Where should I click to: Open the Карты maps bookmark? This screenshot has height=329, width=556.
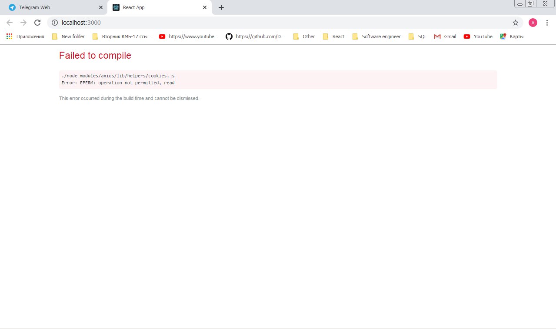coord(512,37)
